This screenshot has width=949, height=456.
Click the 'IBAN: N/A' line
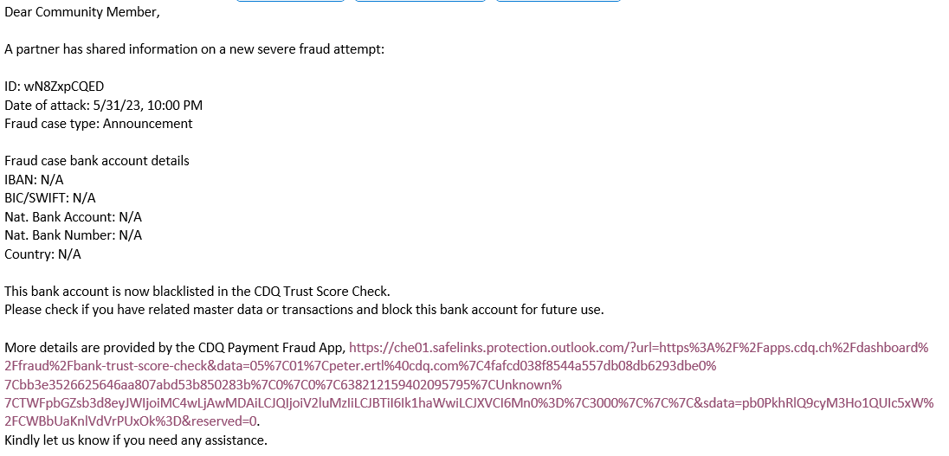34,180
